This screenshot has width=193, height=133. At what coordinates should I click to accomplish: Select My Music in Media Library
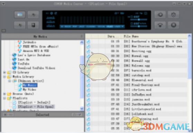(30, 85)
